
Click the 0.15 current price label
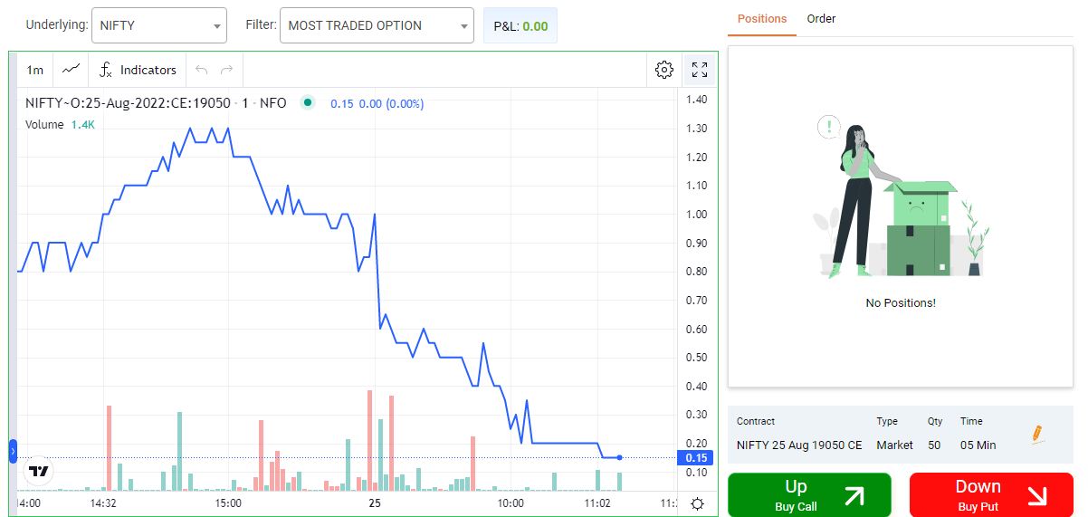tap(696, 458)
